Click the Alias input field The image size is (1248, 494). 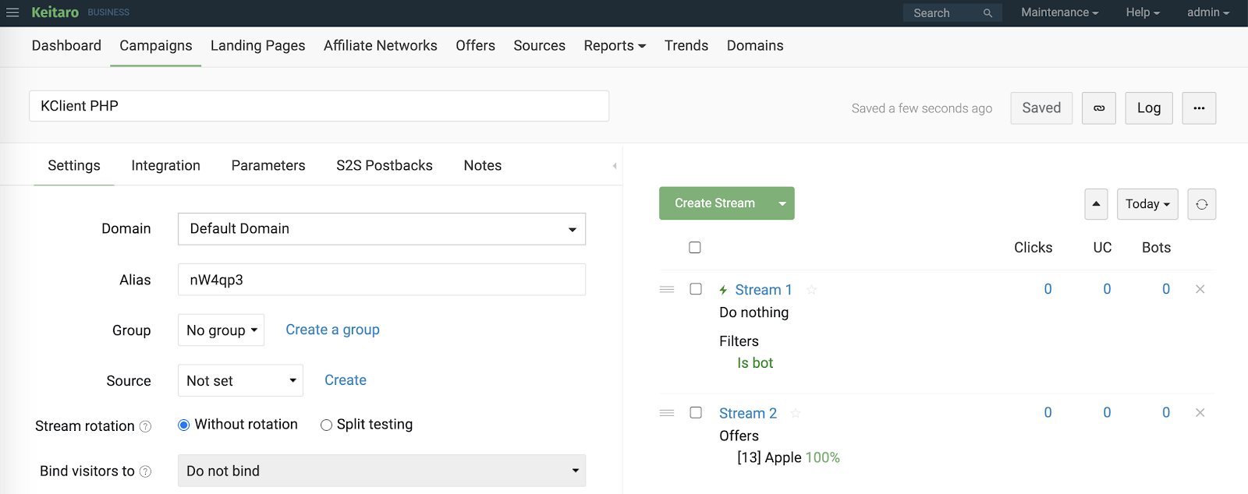coord(381,280)
